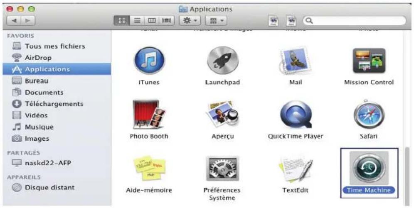414x208 pixels.
Task: Click the Photo Booth label text
Action: pos(149,136)
